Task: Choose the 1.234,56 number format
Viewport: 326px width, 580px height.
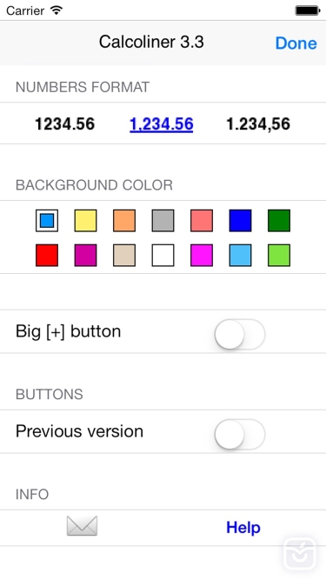Action: coord(258,124)
